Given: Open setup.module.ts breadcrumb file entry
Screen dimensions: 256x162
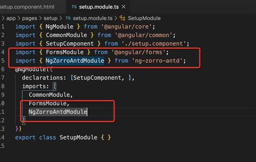Looking at the screenshot, I should [93, 18].
